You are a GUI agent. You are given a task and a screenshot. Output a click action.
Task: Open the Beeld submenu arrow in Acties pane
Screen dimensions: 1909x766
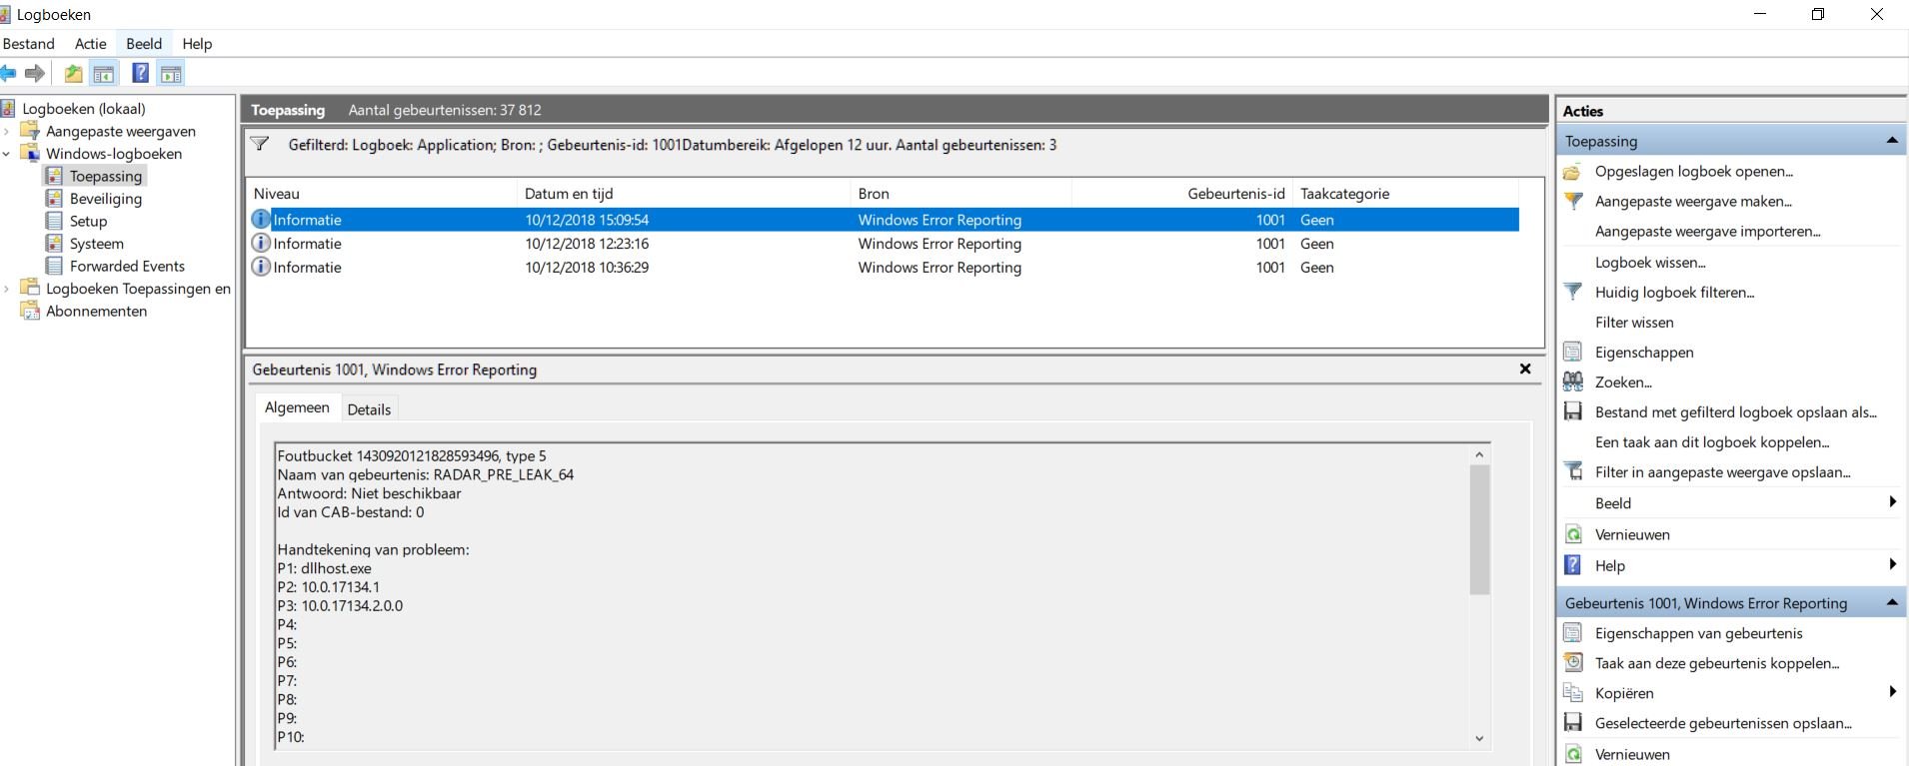click(1892, 502)
